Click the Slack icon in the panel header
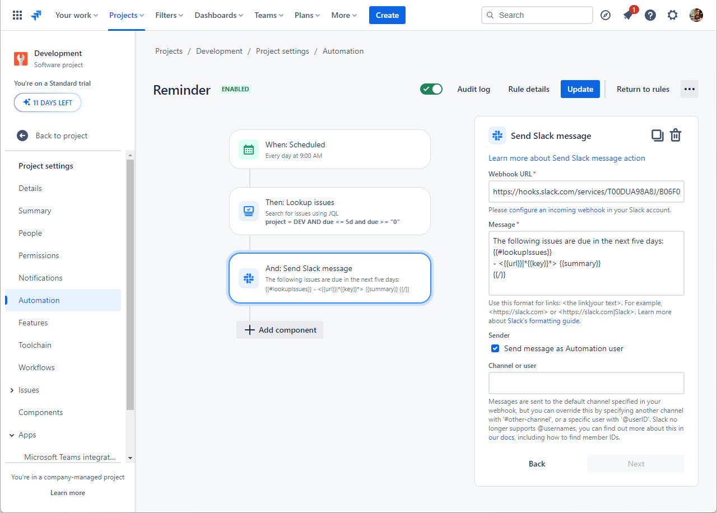The image size is (717, 513). (497, 136)
